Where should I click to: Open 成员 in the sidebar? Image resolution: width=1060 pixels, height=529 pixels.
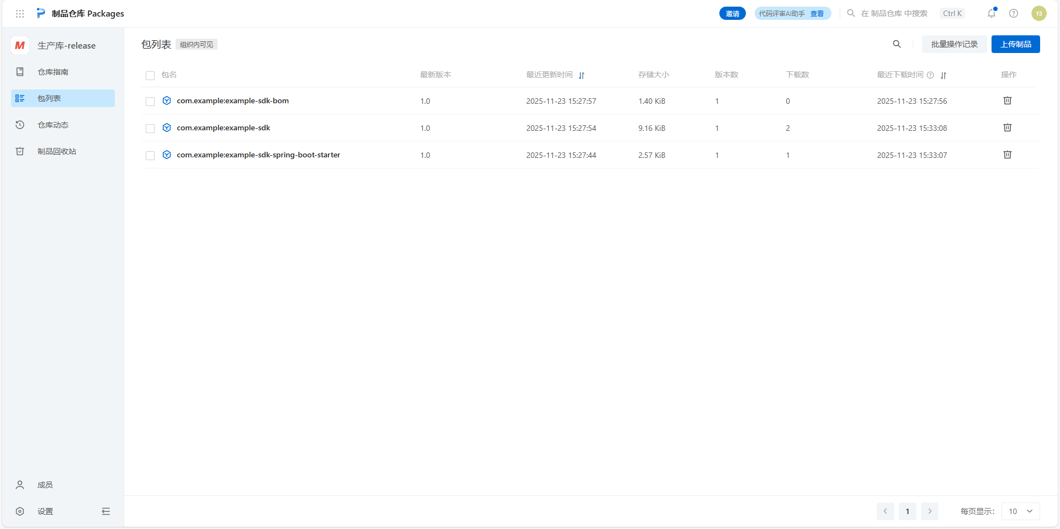tap(63, 485)
